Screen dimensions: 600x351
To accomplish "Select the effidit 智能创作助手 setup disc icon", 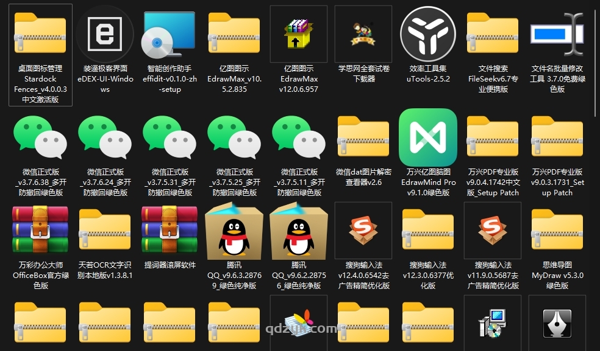I will click(x=169, y=33).
